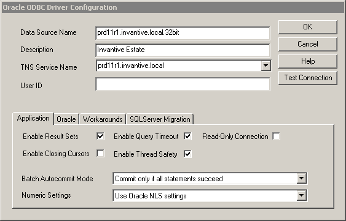Switch to the Application tab

click(x=33, y=118)
